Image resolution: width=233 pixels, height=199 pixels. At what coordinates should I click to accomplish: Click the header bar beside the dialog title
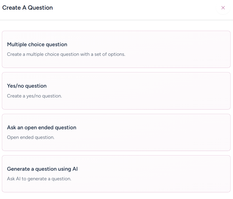click(133, 8)
